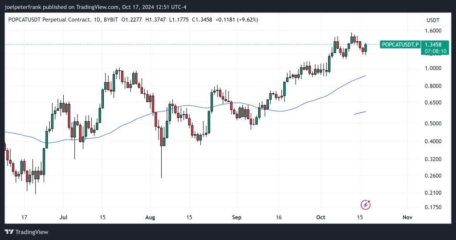456x240 pixels.
Task: Click the 0.5000 price axis label
Action: 432,124
